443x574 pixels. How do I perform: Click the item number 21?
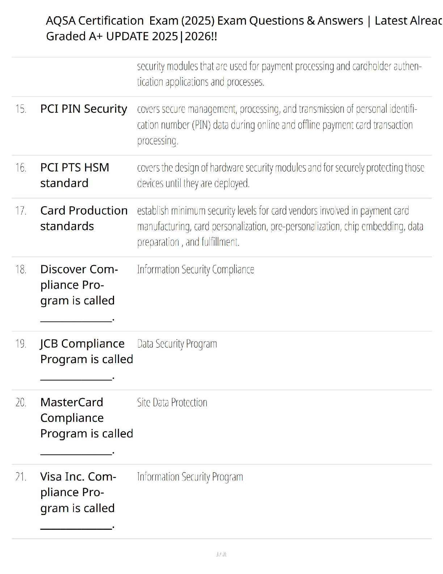(21, 477)
